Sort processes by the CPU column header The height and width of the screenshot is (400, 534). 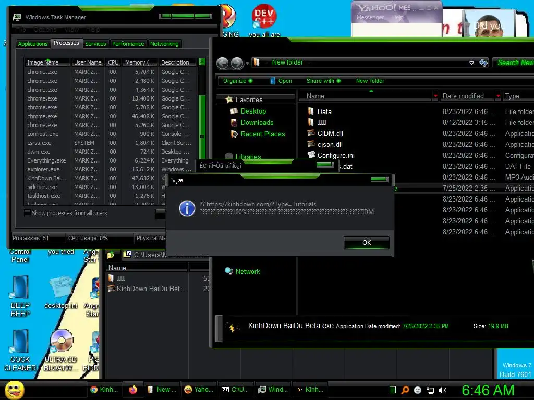click(113, 63)
